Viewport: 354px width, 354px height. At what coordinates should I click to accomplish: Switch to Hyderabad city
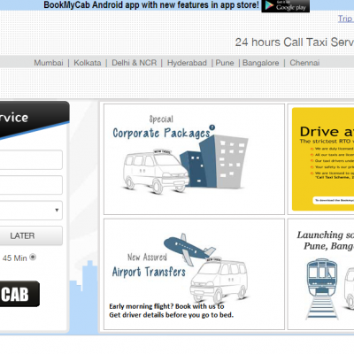pos(187,63)
